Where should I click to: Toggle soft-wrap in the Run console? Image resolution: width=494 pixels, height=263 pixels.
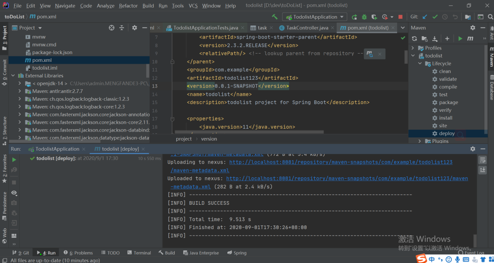tap(482, 160)
